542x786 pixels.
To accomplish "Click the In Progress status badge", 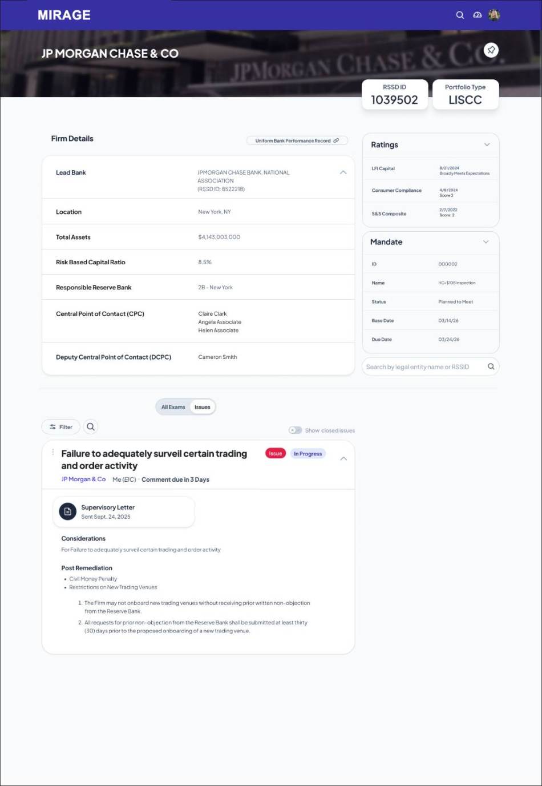I will [308, 454].
